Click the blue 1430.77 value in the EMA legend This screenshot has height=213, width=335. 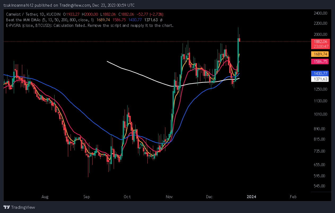(x=135, y=20)
